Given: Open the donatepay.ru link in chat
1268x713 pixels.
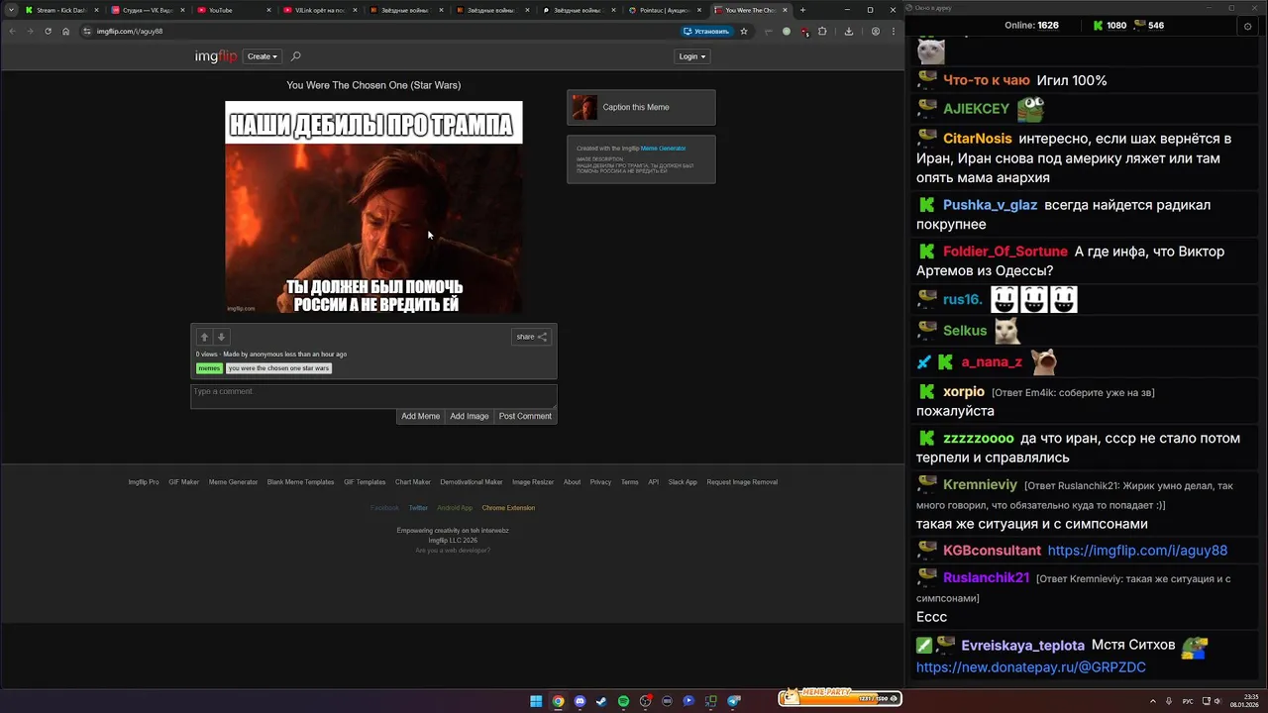Looking at the screenshot, I should pos(1031,667).
